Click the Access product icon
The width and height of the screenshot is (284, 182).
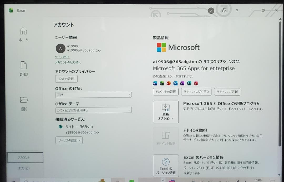point(196,83)
